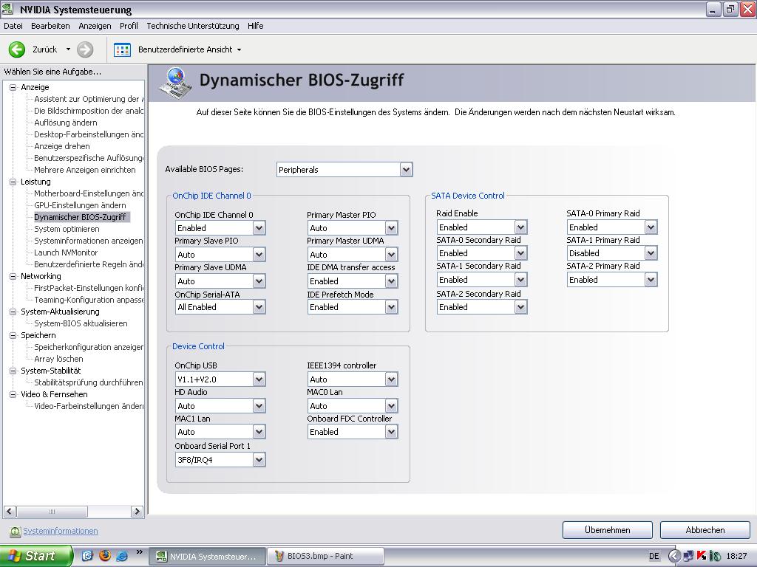Open HD Audio dropdown
757x567 pixels.
pos(220,406)
